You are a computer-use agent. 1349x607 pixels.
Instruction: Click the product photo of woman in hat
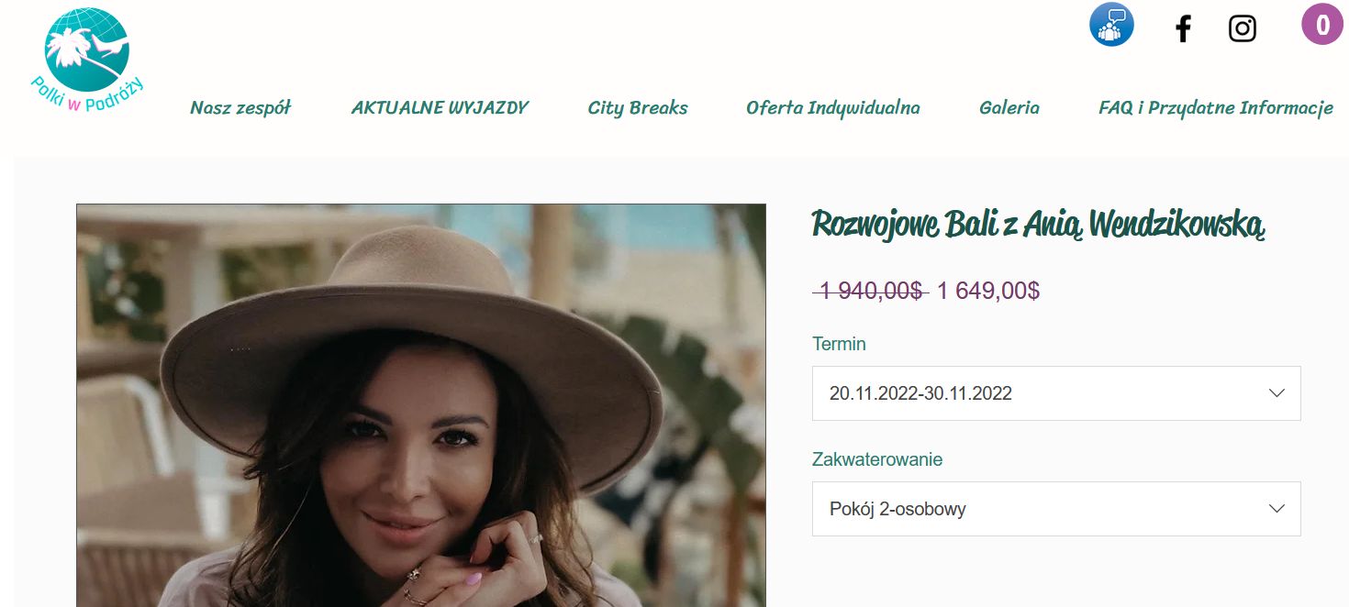[421, 405]
